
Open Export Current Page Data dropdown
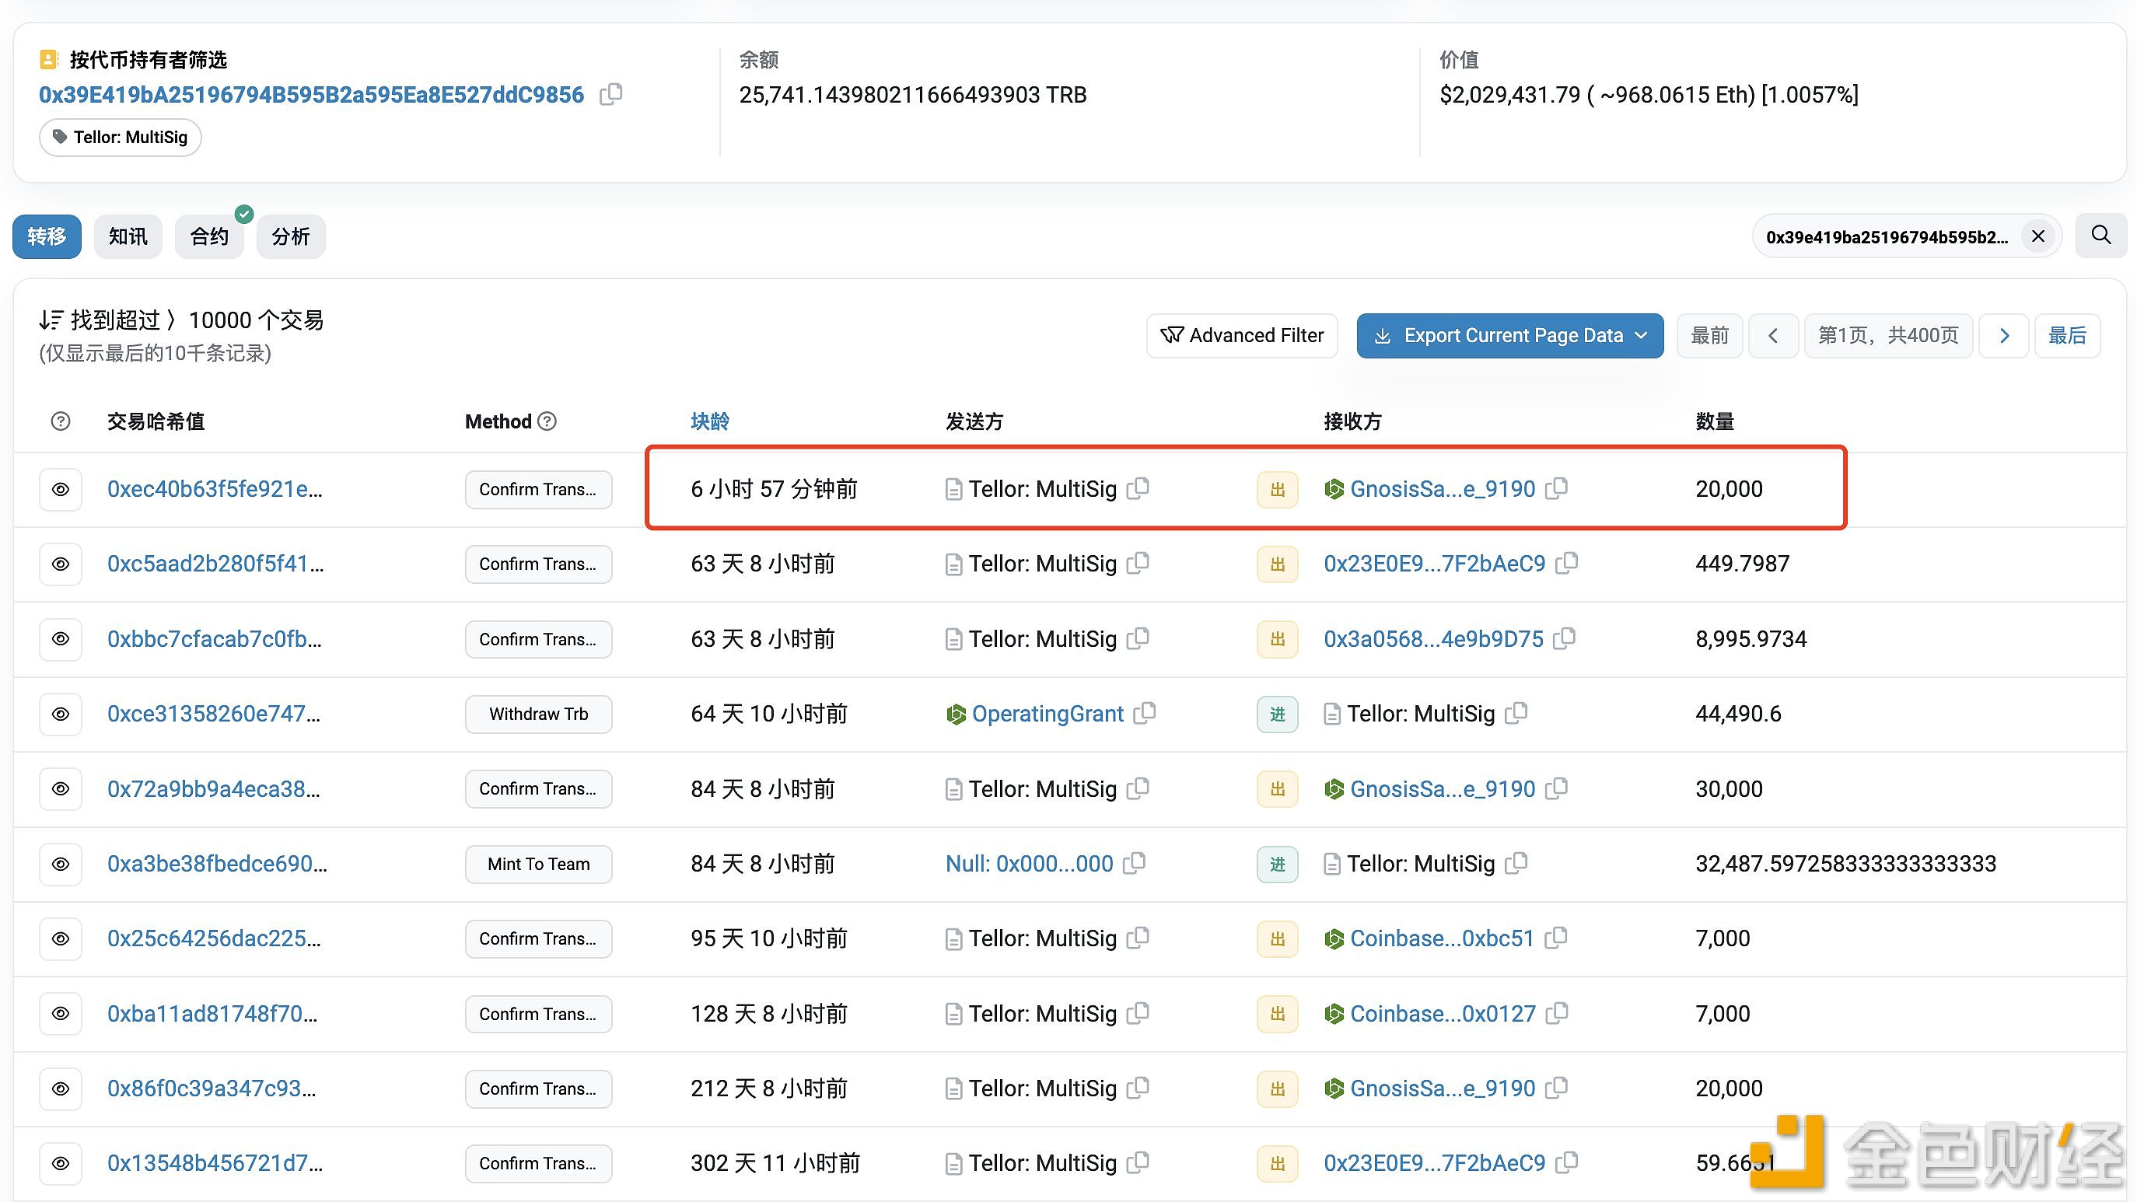click(x=1510, y=336)
